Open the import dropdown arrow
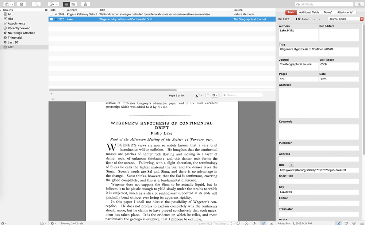The width and height of the screenshot is (365, 225). (57, 4)
